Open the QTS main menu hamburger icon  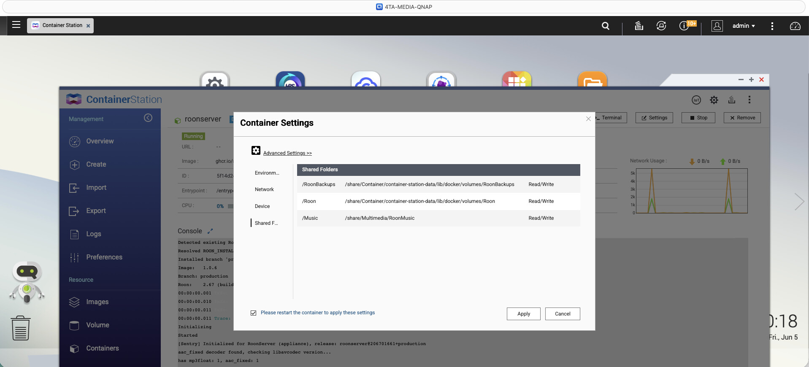pos(16,25)
